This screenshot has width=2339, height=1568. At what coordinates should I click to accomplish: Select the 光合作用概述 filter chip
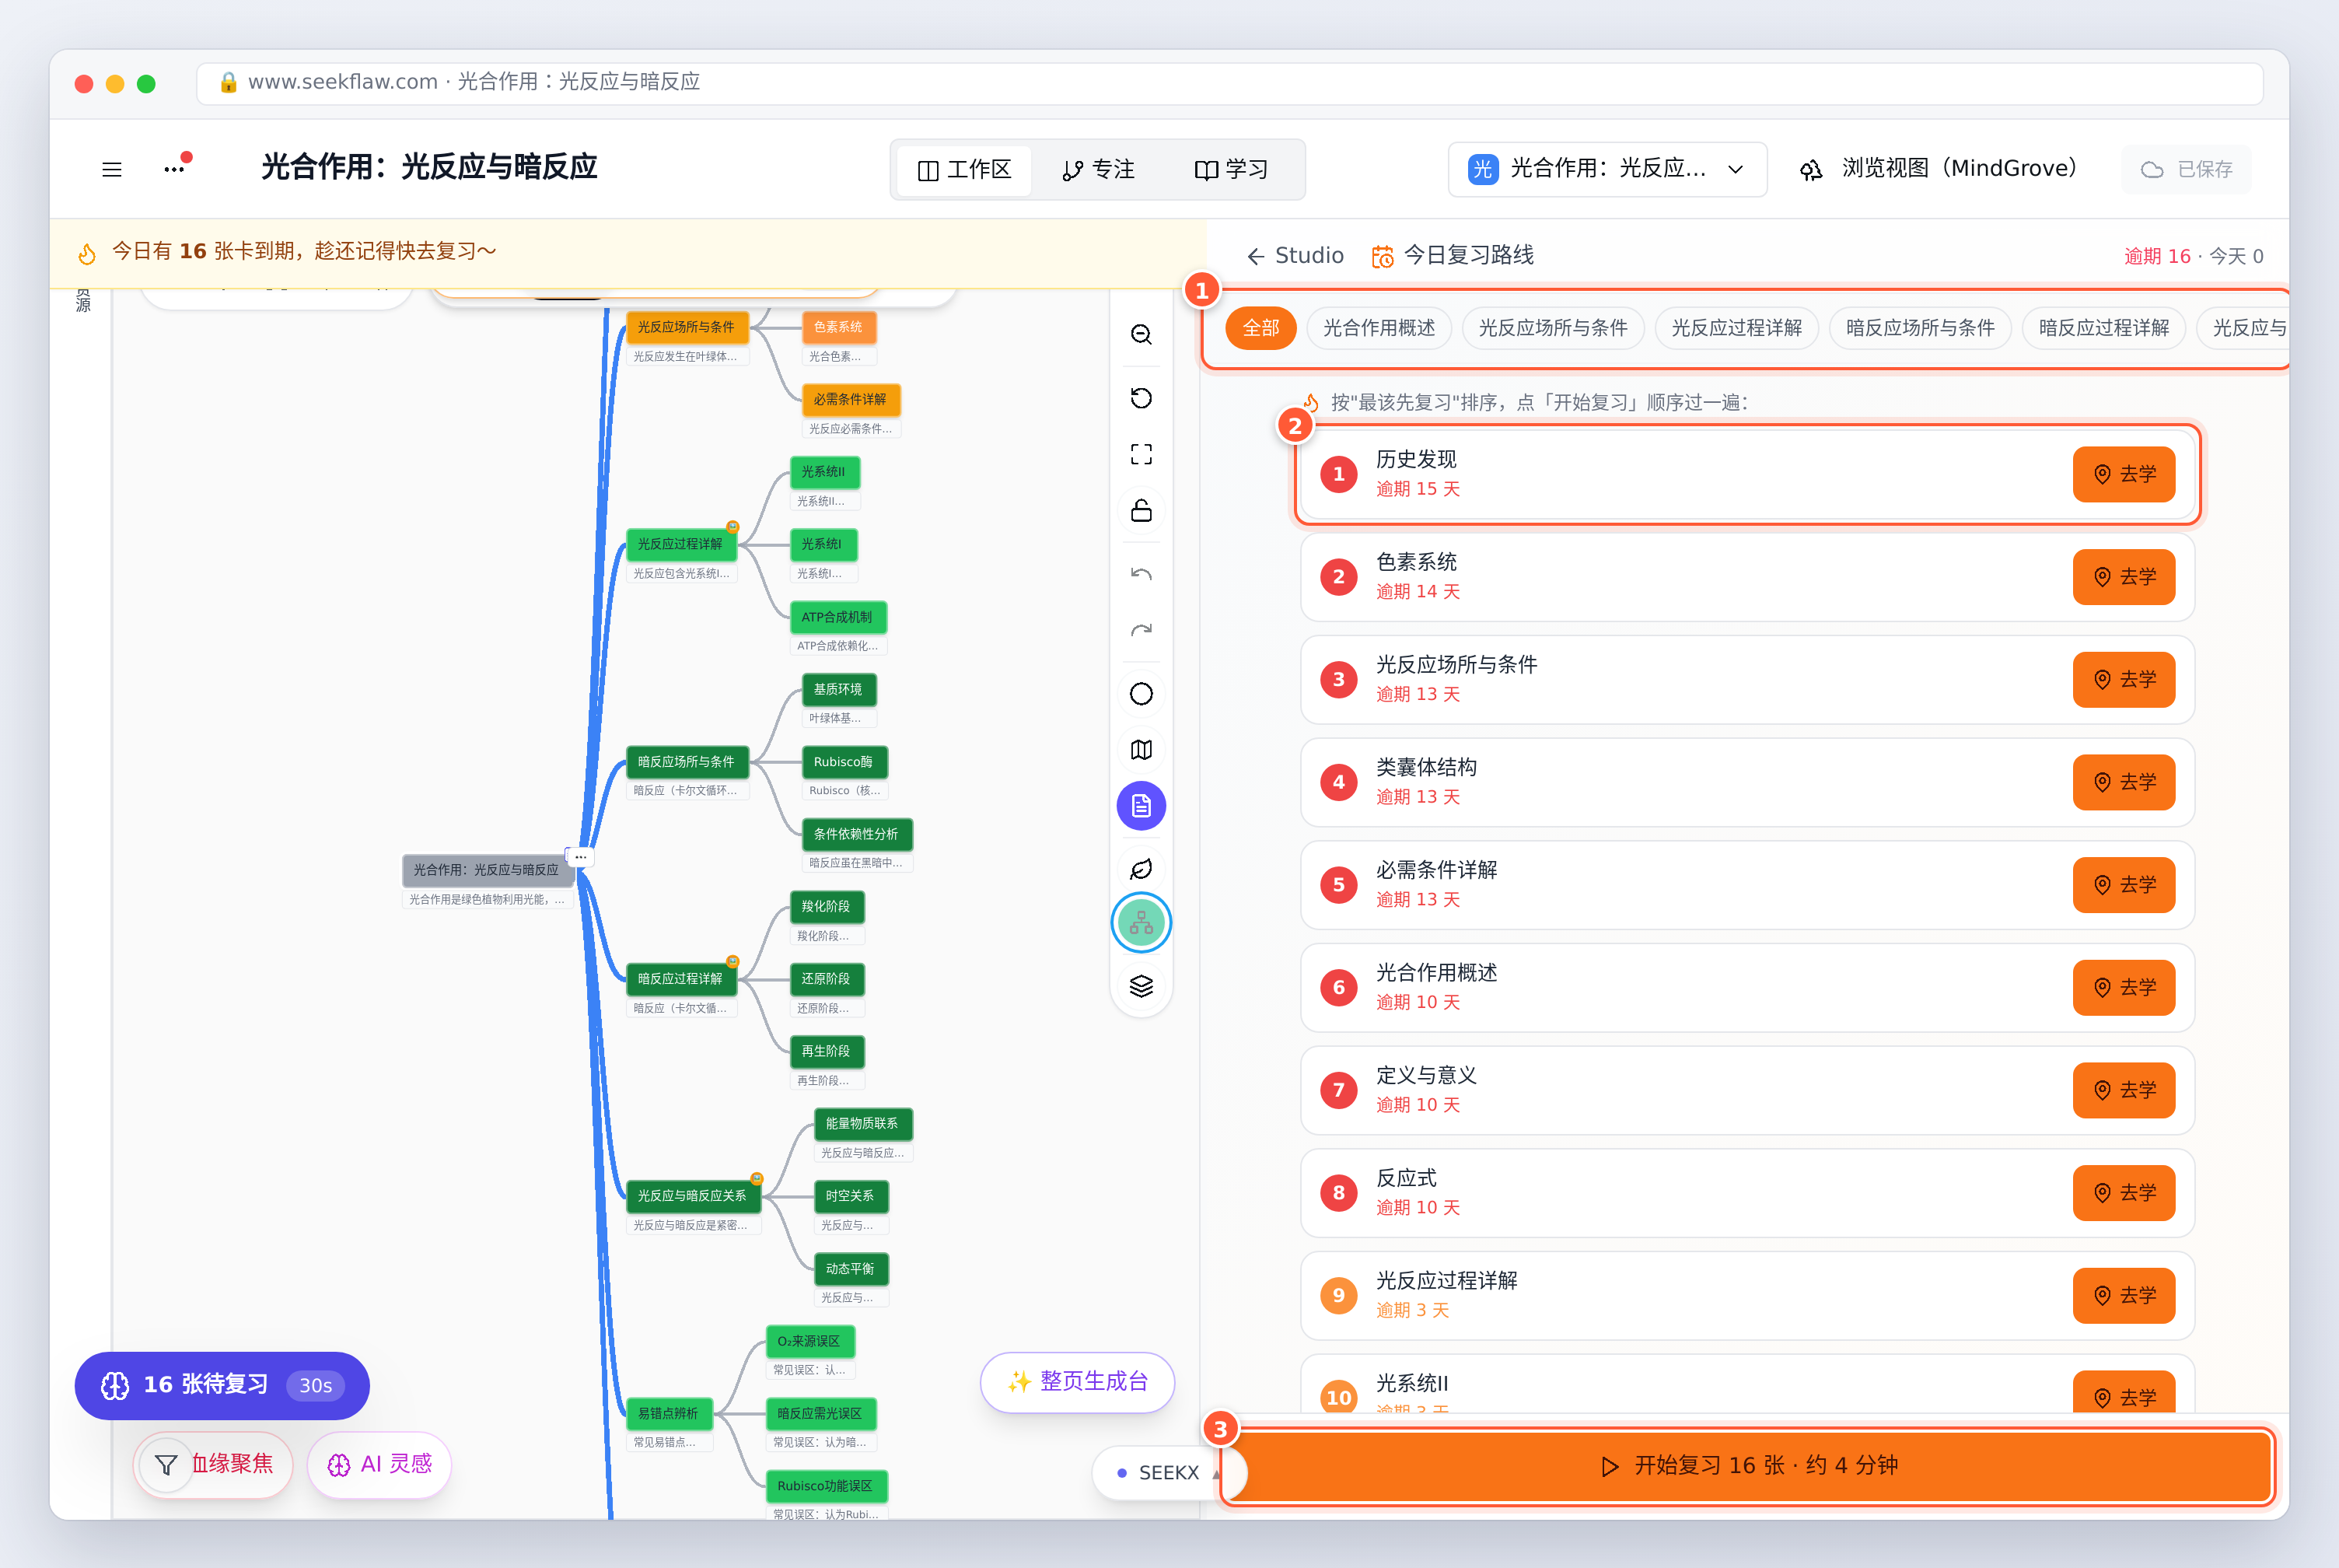click(1379, 328)
